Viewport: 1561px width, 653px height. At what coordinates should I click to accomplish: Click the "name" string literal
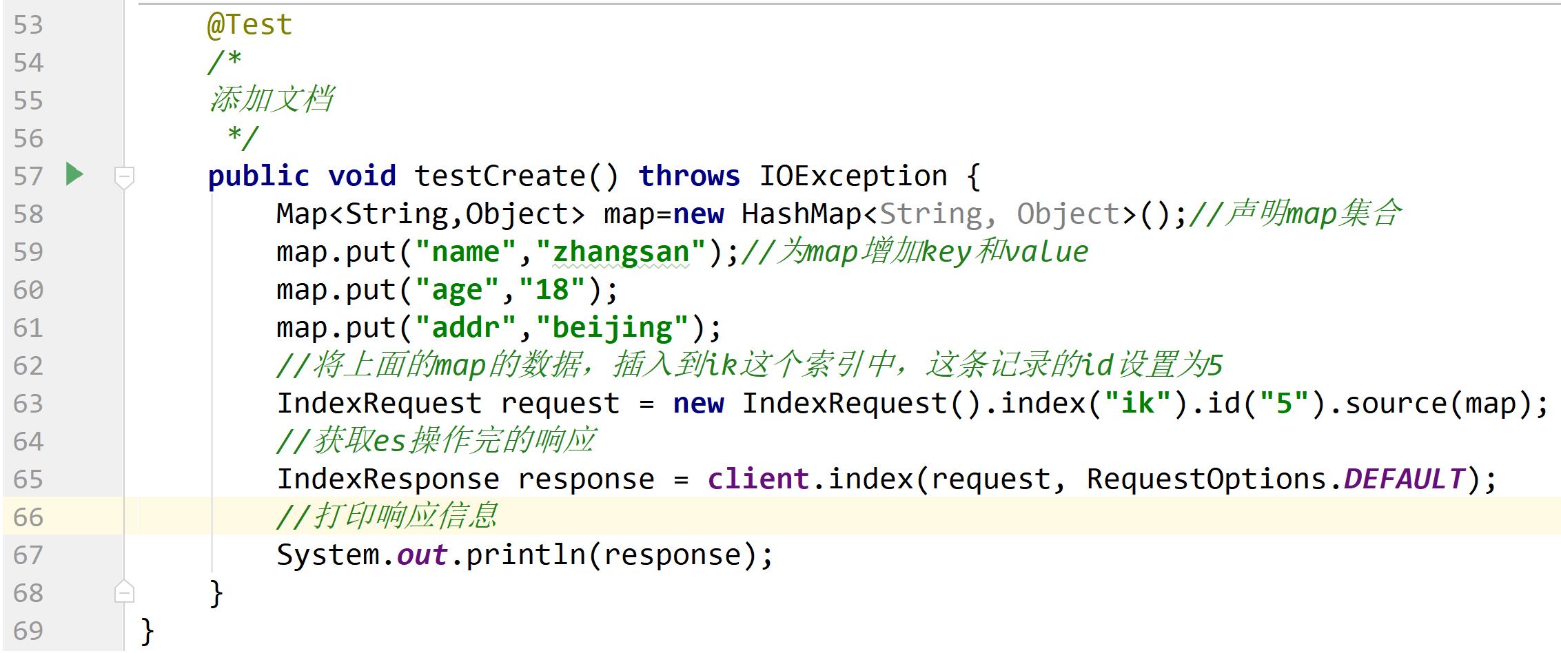[x=465, y=252]
